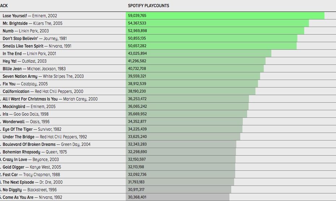Click the 38,912,539 playcount value

tap(137, 84)
